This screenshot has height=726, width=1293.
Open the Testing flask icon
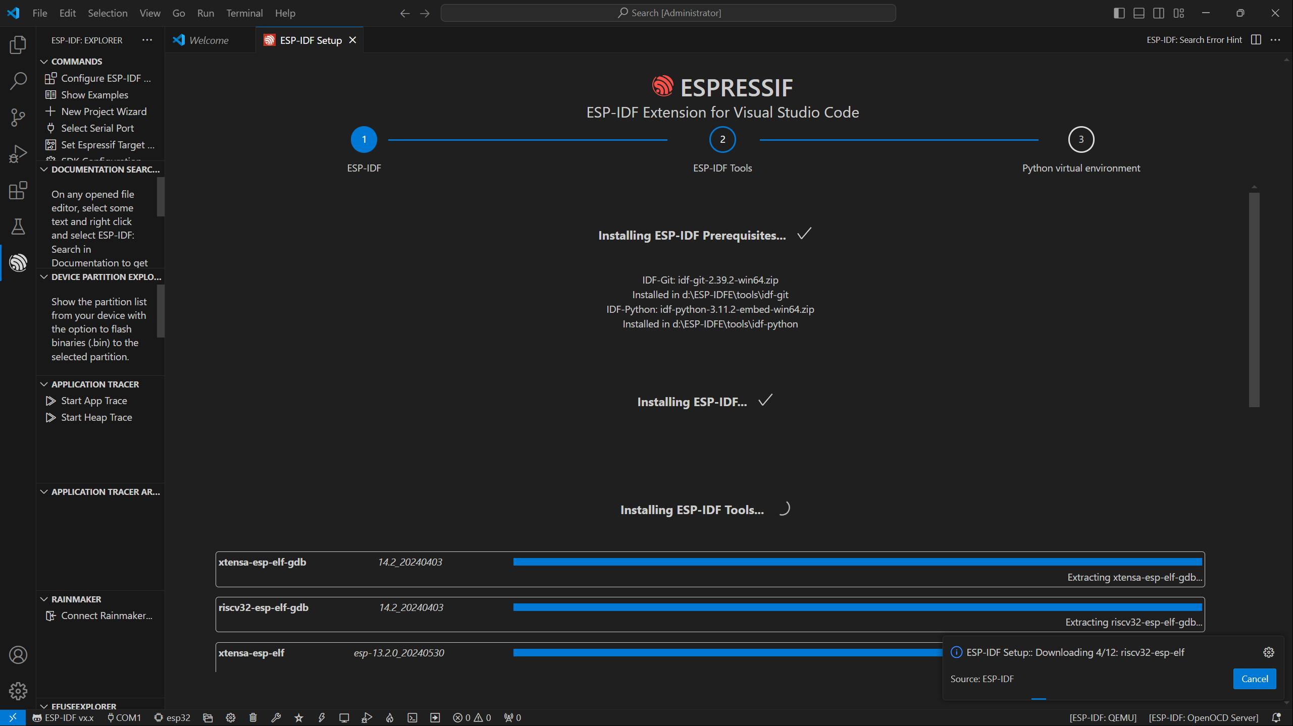click(x=18, y=227)
